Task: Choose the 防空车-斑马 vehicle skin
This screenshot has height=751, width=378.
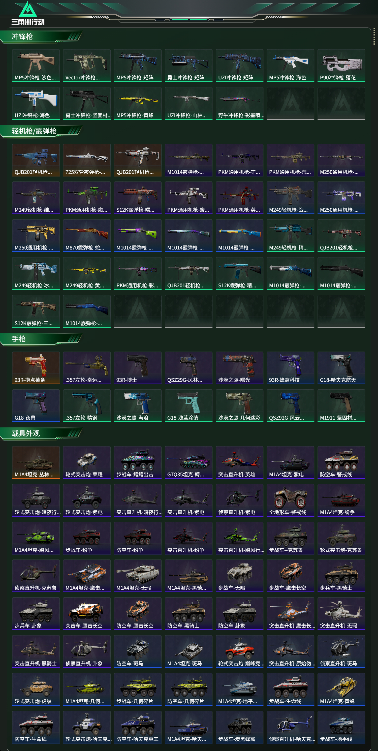Action: (138, 651)
